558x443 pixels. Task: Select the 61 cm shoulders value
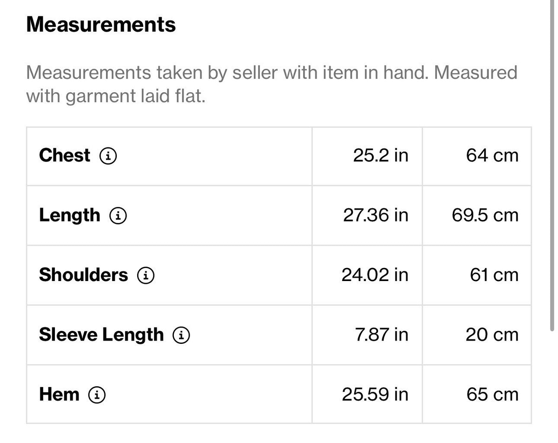pos(494,275)
